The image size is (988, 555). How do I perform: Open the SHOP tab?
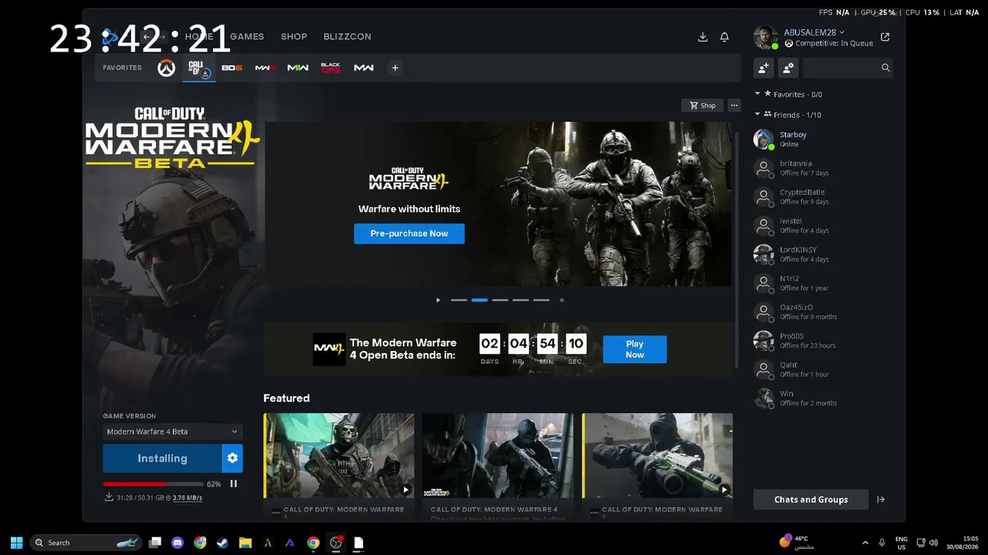coord(294,36)
